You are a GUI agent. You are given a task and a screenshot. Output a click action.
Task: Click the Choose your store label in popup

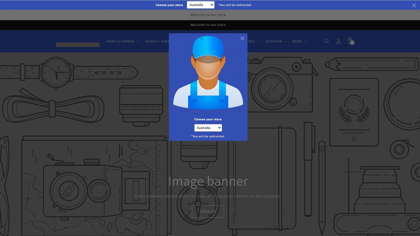pos(208,119)
